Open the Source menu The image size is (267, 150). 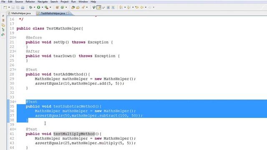(19, 2)
